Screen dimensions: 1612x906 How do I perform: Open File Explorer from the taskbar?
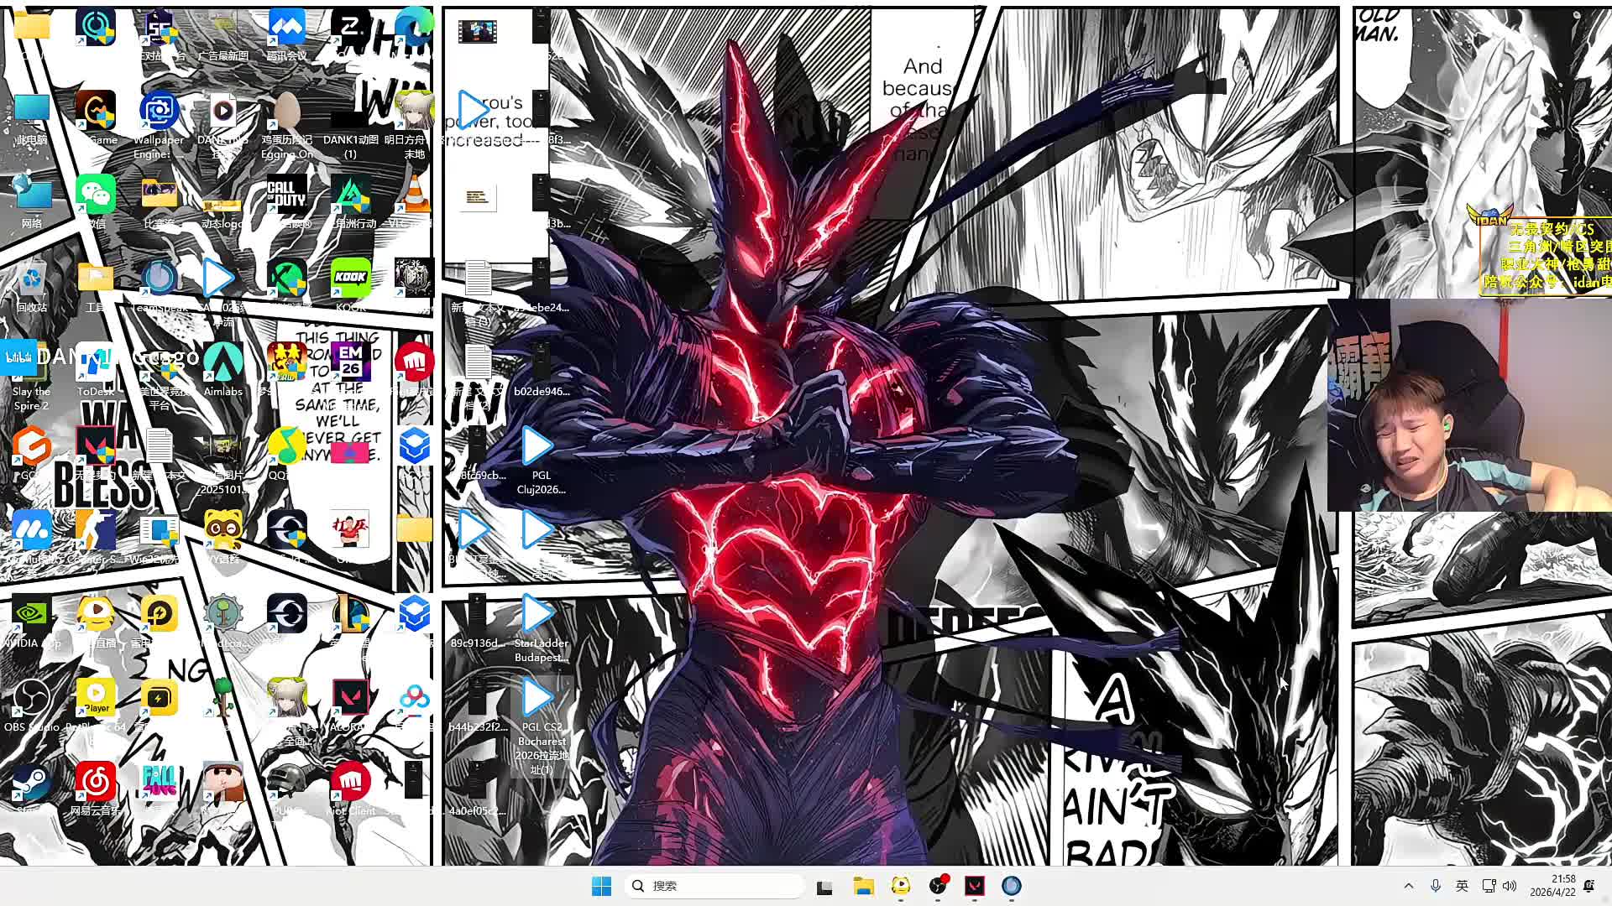pos(863,886)
